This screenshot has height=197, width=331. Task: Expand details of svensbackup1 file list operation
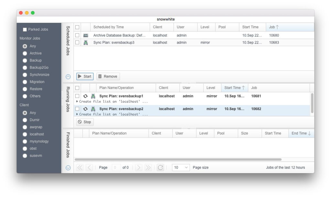(77, 101)
